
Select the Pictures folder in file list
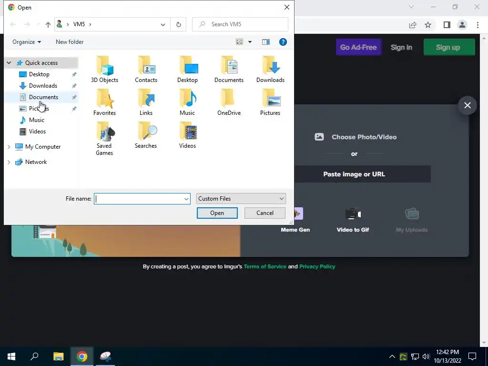point(270,102)
